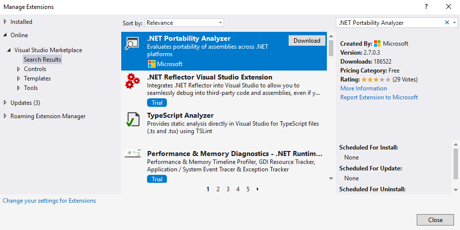460x230 pixels.
Task: Click the next page arrow in pagination
Action: 258,189
